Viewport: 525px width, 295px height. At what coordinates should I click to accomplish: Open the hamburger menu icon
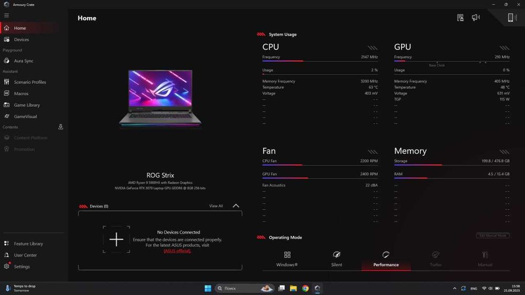[6, 15]
